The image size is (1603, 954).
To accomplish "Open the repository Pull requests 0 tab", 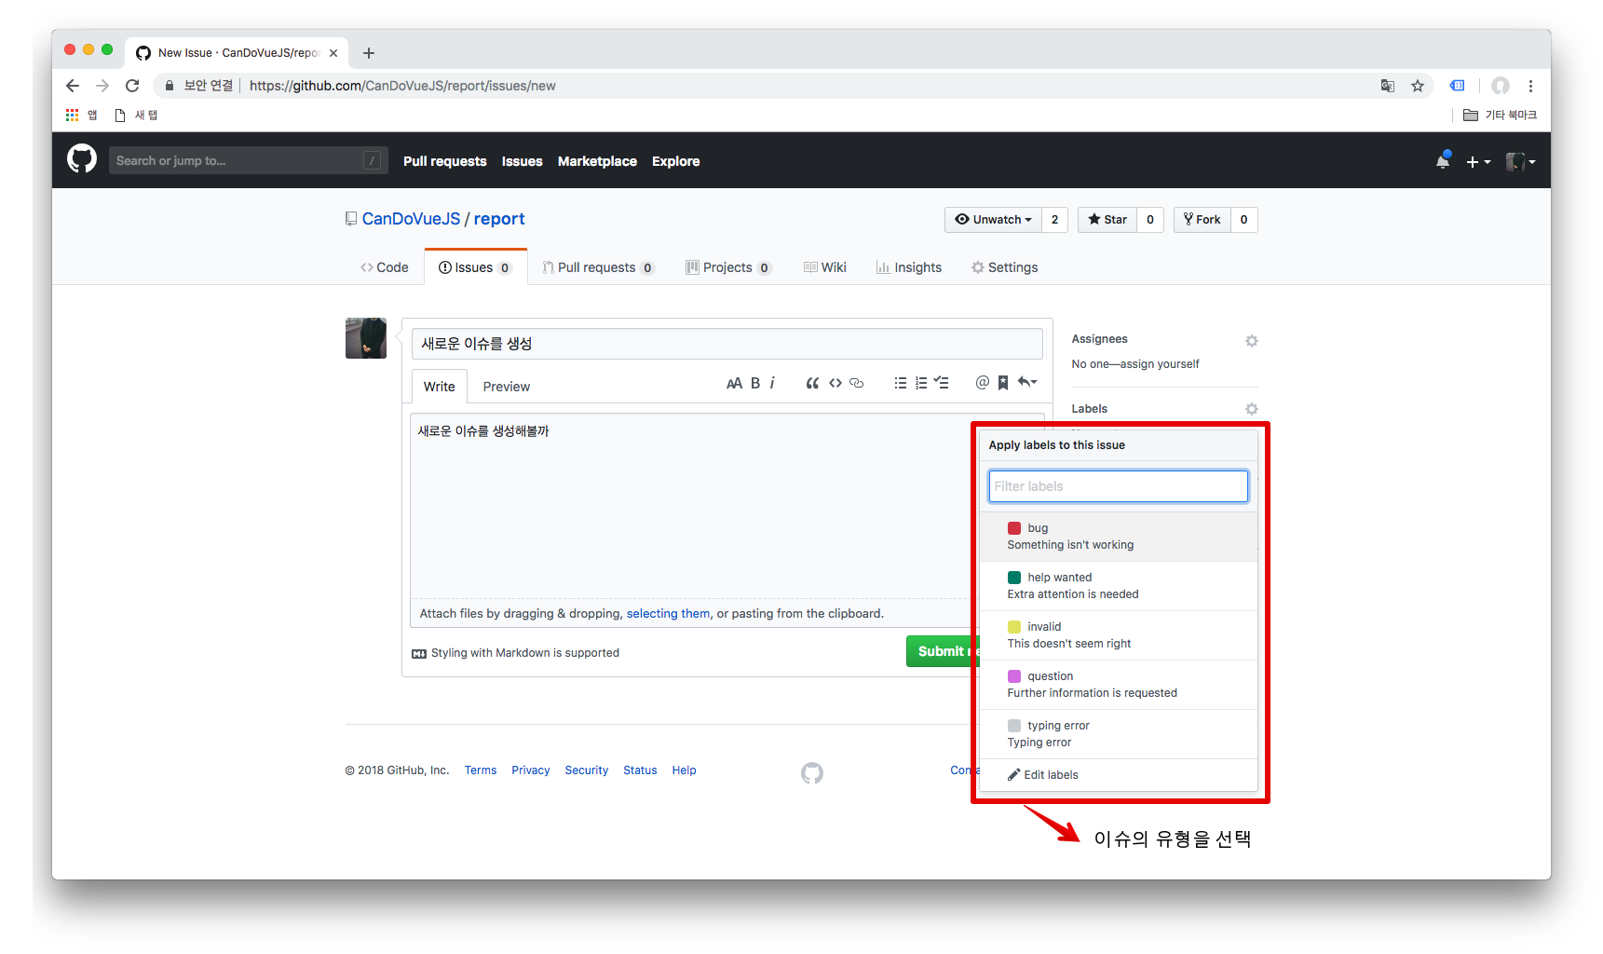I will point(599,267).
